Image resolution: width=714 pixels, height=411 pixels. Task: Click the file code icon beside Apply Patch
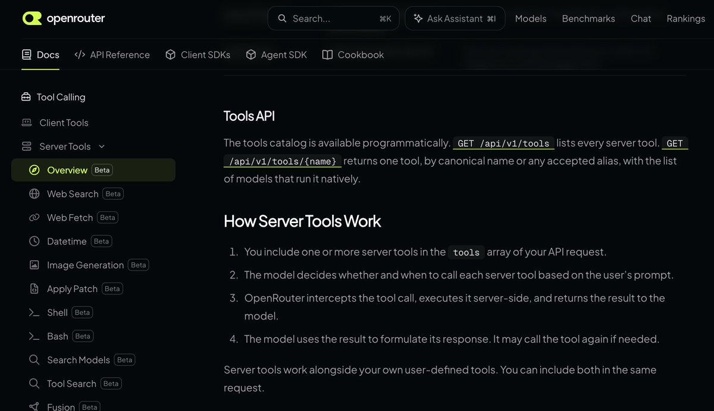35,289
